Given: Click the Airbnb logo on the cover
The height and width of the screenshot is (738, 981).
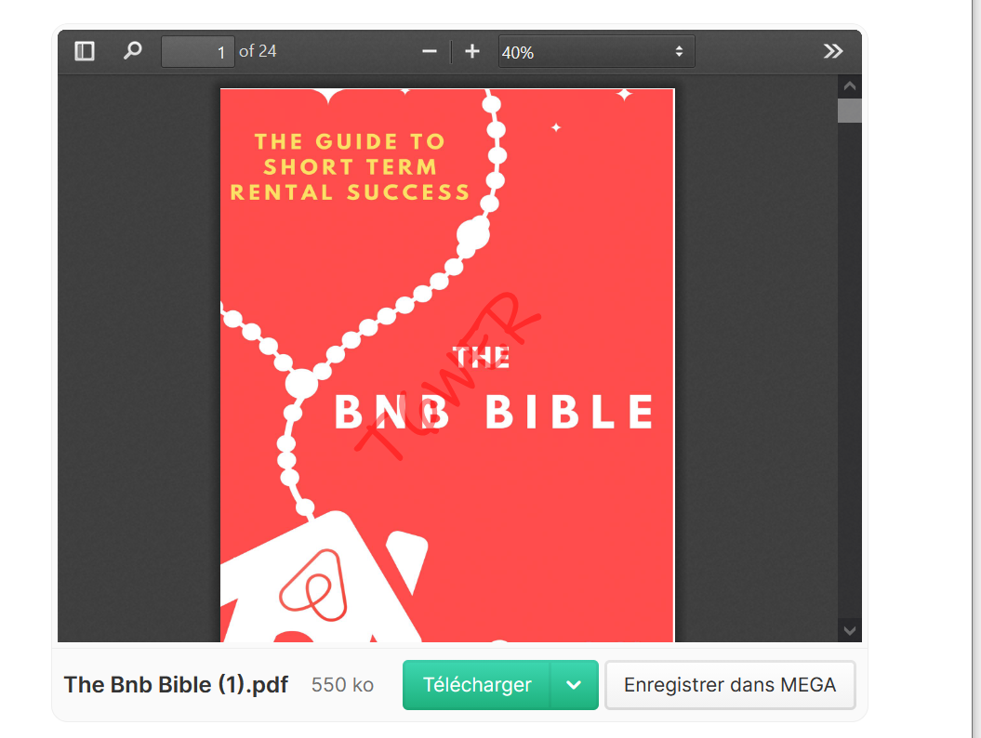Looking at the screenshot, I should [x=313, y=586].
